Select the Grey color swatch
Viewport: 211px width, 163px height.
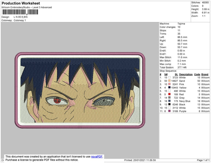pos(169,98)
